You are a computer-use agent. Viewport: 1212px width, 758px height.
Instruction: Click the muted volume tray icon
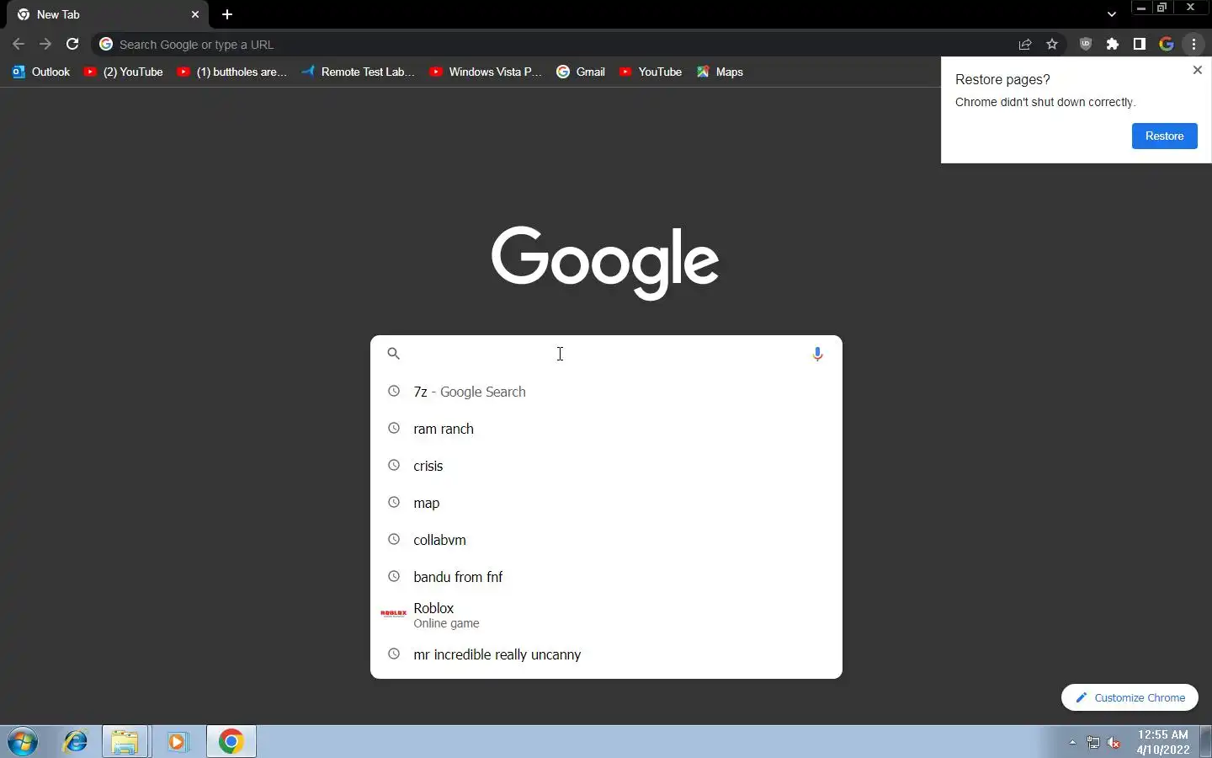click(1114, 743)
